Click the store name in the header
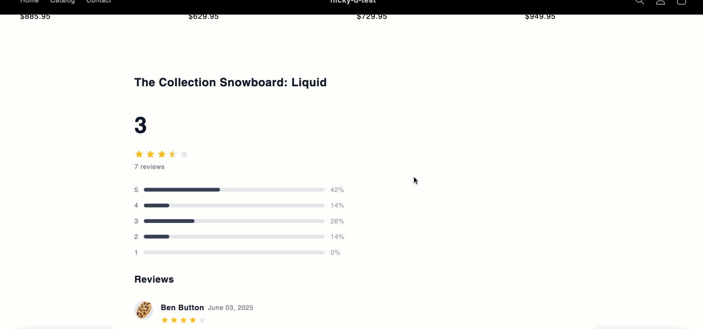Image resolution: width=703 pixels, height=329 pixels. coord(353,2)
